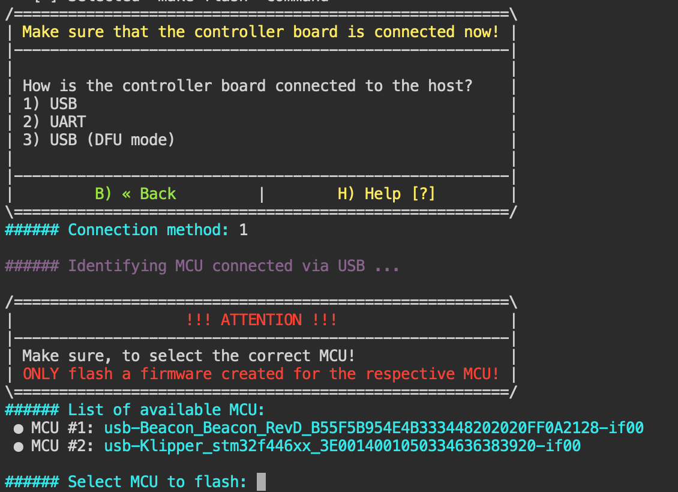Click the 'How is the controller board connected' question

click(x=247, y=86)
